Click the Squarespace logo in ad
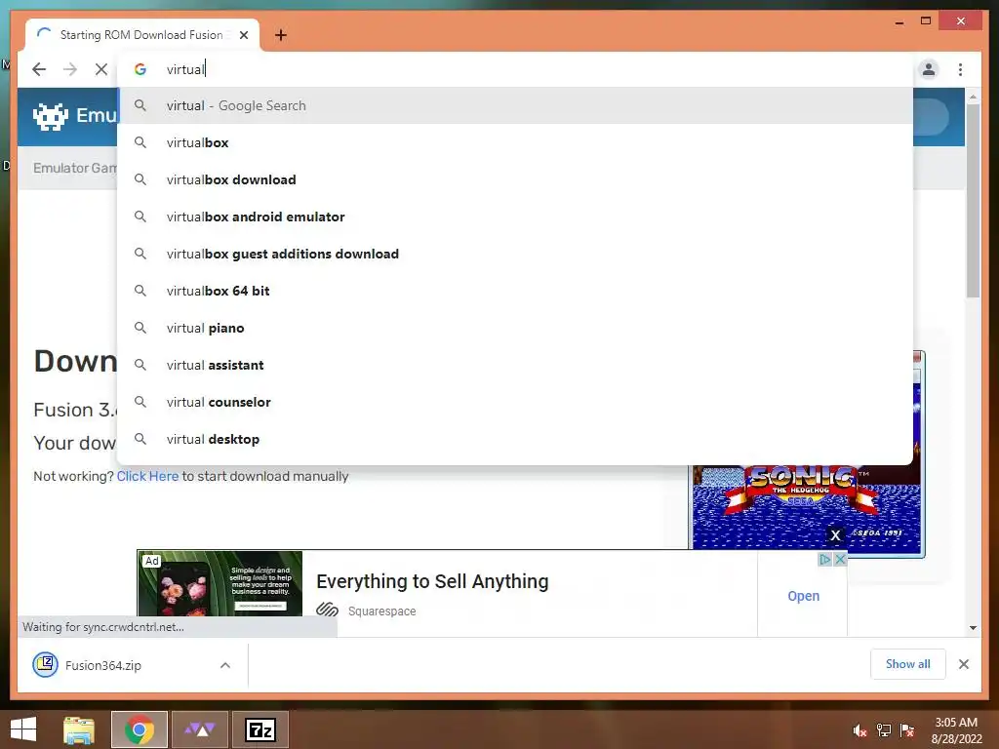 pyautogui.click(x=327, y=611)
